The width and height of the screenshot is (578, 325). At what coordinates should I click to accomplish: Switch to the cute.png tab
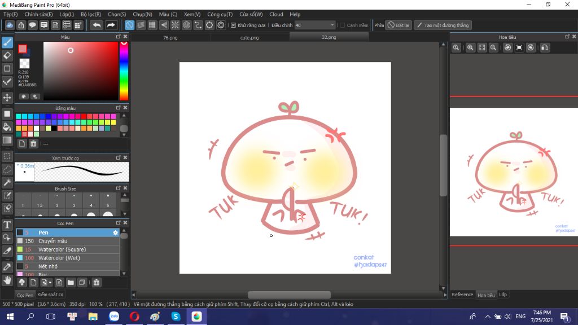249,37
